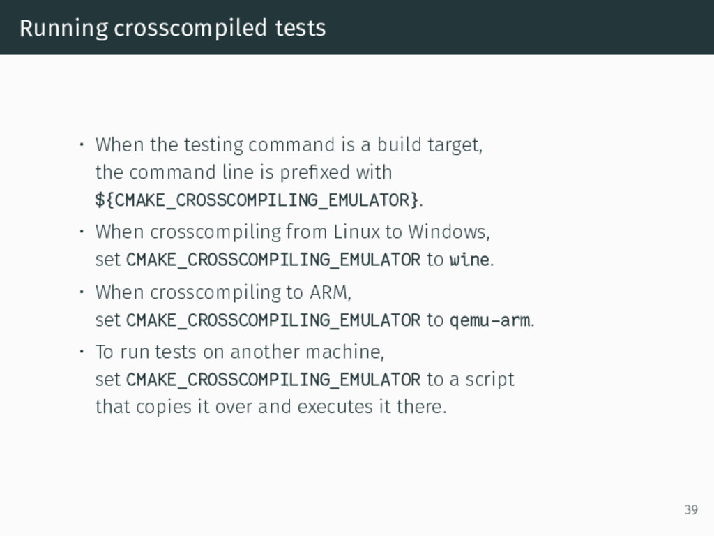Select the ${CMAKE_CROSSCOMPILING_EMULATOR} code text
The width and height of the screenshot is (714, 536).
257,200
